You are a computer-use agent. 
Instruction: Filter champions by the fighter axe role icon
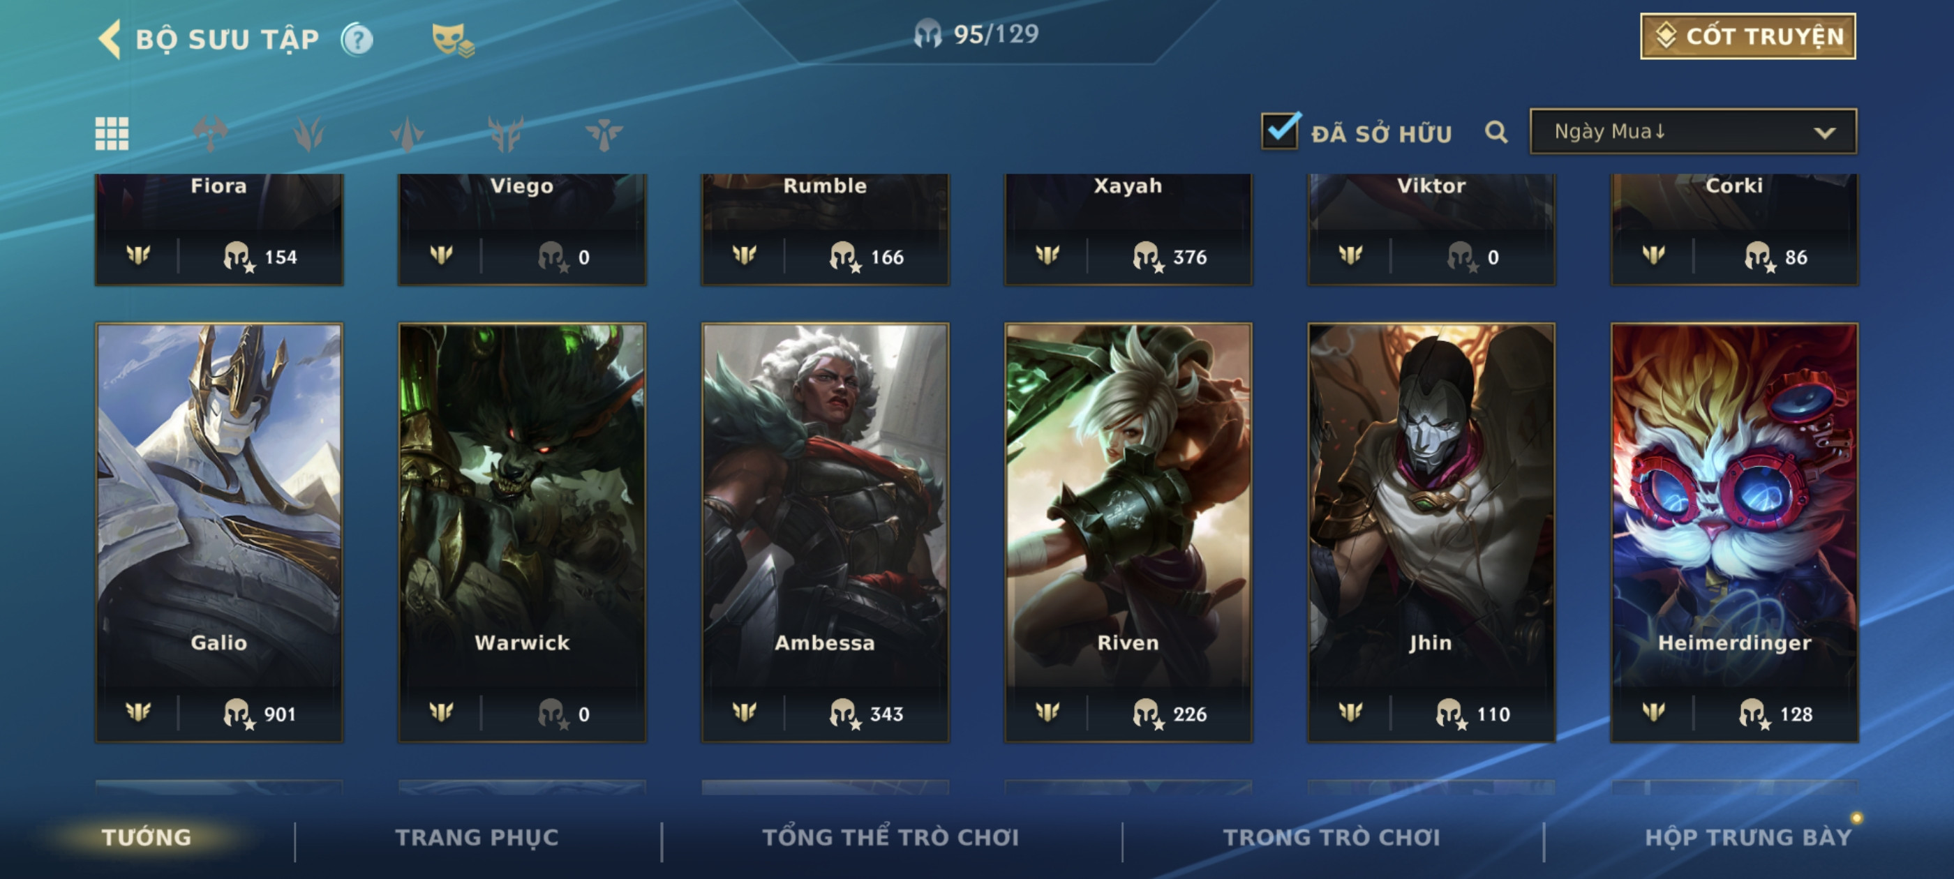[210, 134]
